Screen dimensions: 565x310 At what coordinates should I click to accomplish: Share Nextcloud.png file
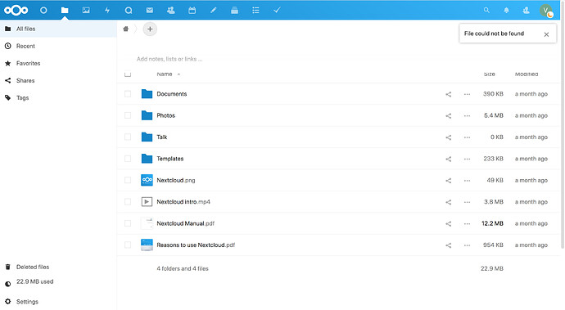point(448,181)
